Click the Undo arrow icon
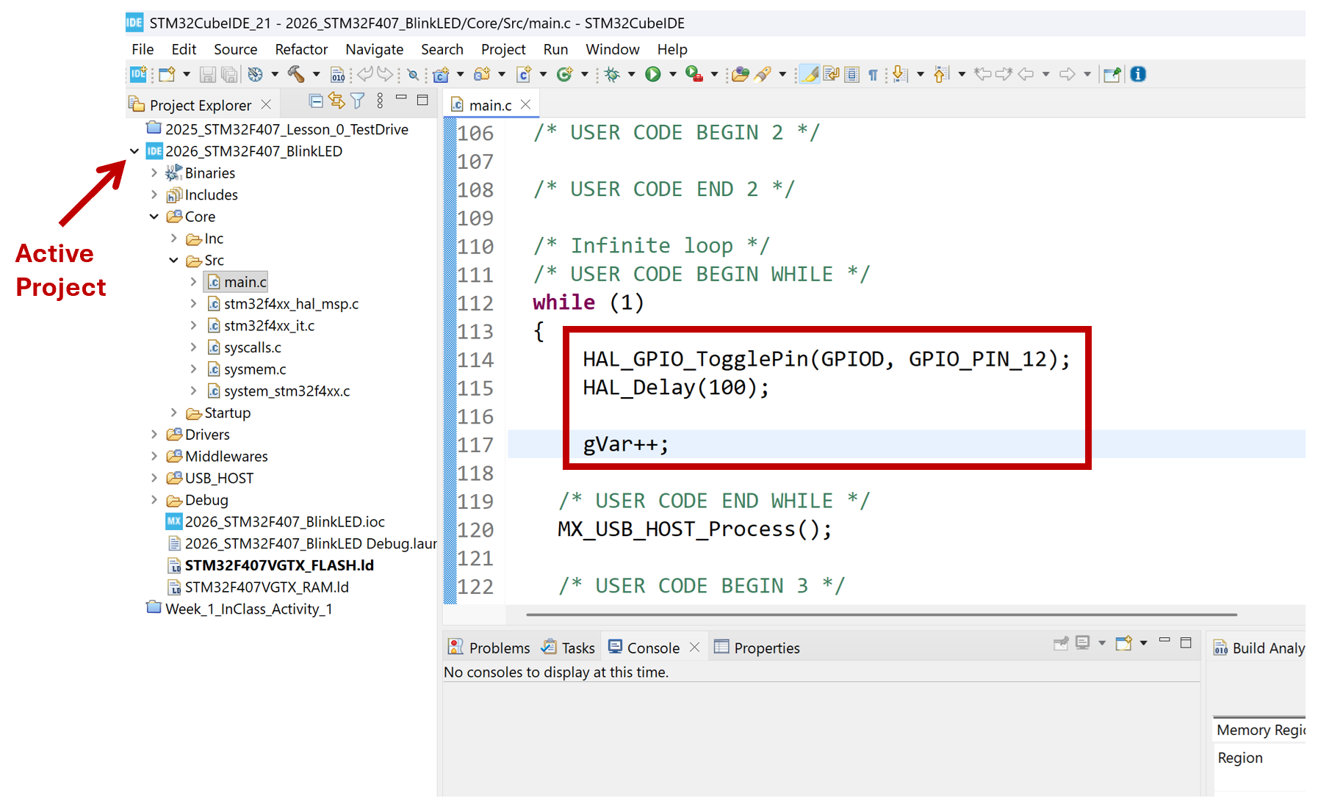This screenshot has height=812, width=1340. [x=365, y=74]
